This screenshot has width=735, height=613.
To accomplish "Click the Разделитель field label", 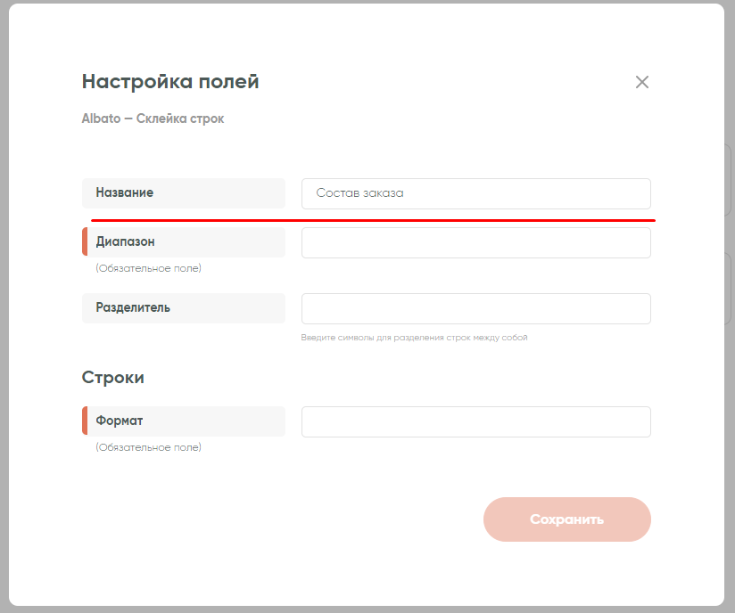I will point(133,307).
